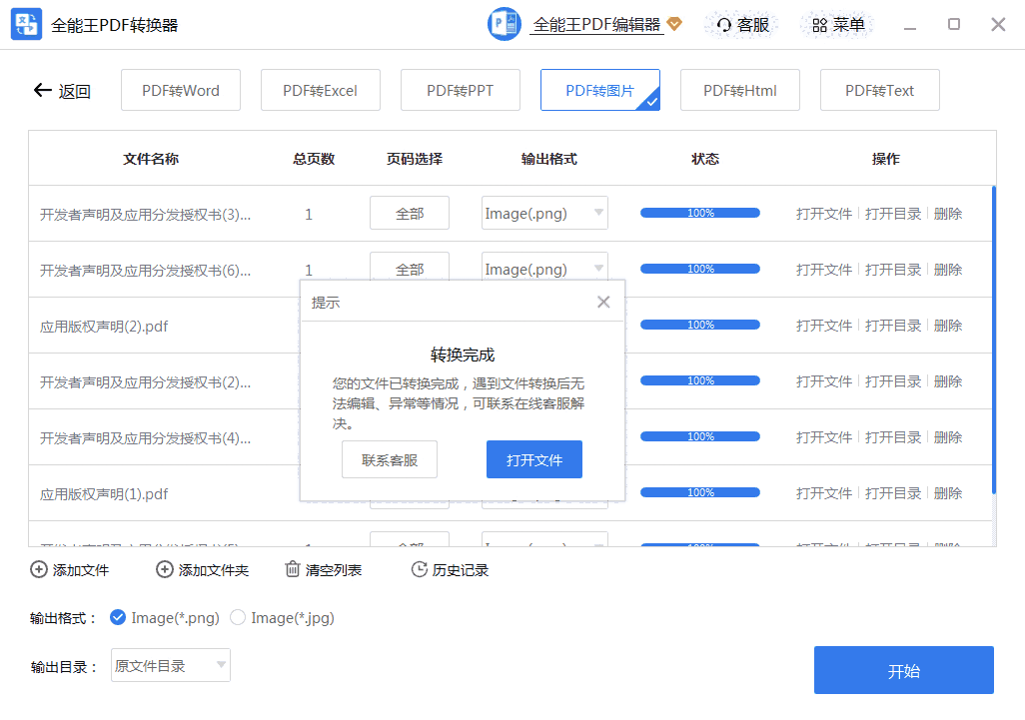Screen dimensions: 1025x720
Task: Click the 添加文件 plus icon
Action: pos(39,570)
